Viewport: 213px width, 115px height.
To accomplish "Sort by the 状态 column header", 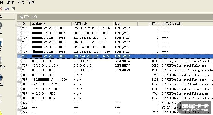I will [x=125, y=24].
